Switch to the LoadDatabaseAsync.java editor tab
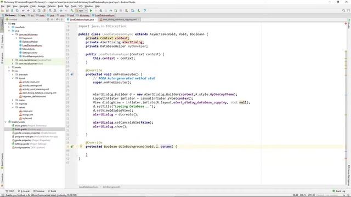 [82, 20]
